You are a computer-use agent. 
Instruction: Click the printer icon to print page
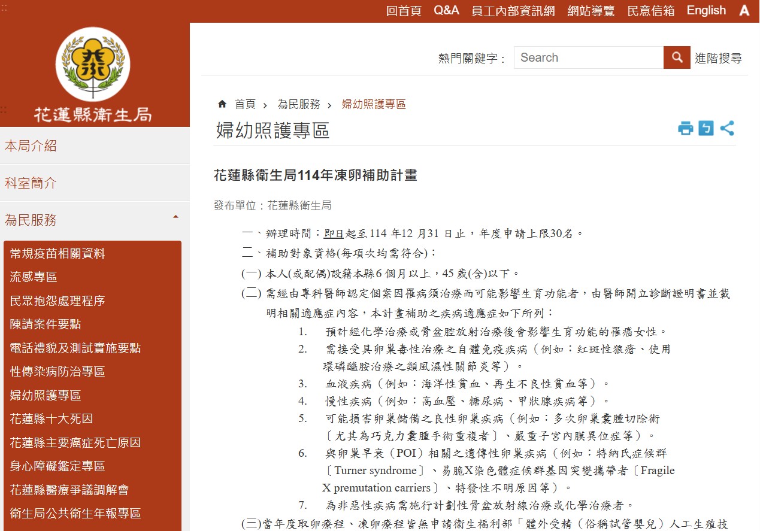(685, 128)
